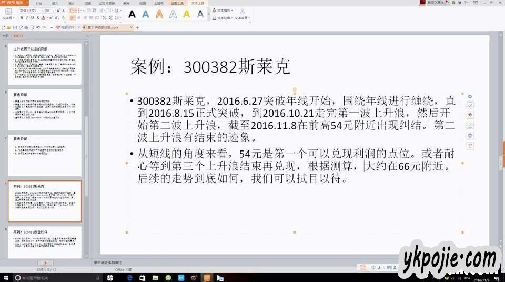
Task: Apply the black WordArt text style
Action: pos(132,14)
